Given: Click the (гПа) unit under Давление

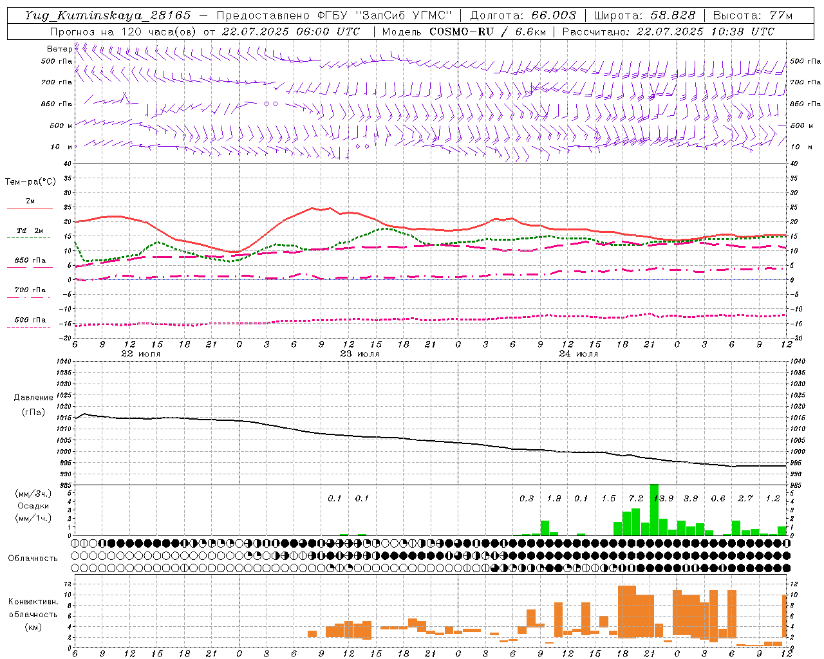Looking at the screenshot, I should (x=33, y=412).
